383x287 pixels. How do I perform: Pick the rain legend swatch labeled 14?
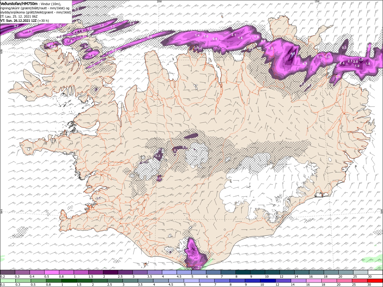(x=299, y=281)
